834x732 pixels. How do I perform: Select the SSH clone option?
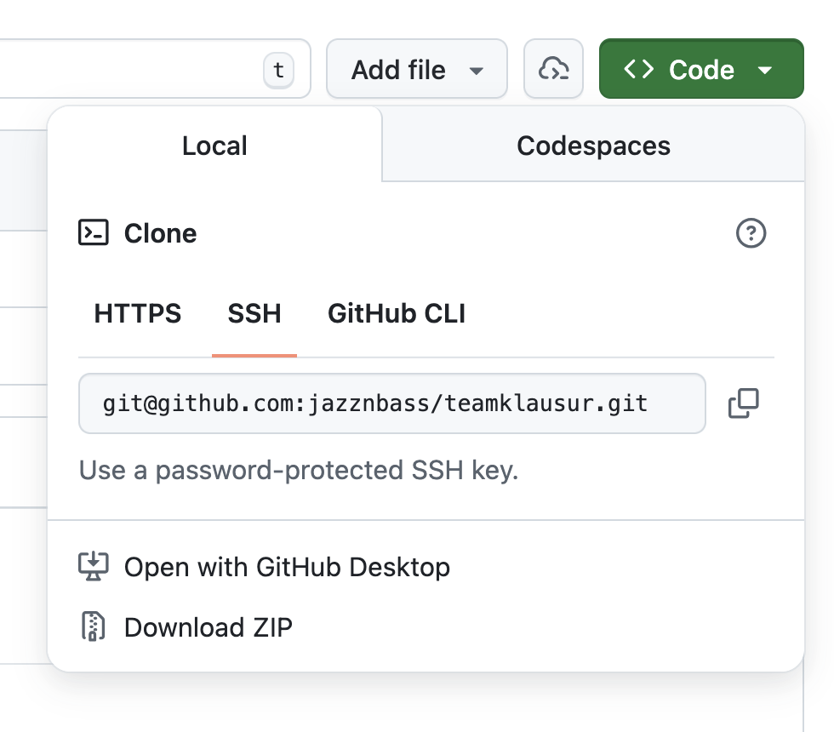254,313
